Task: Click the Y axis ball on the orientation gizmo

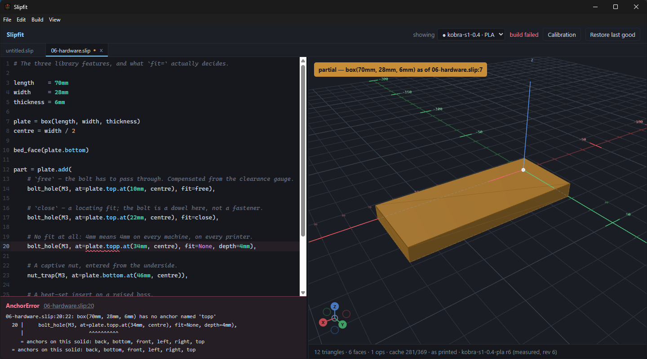Action: (x=342, y=324)
